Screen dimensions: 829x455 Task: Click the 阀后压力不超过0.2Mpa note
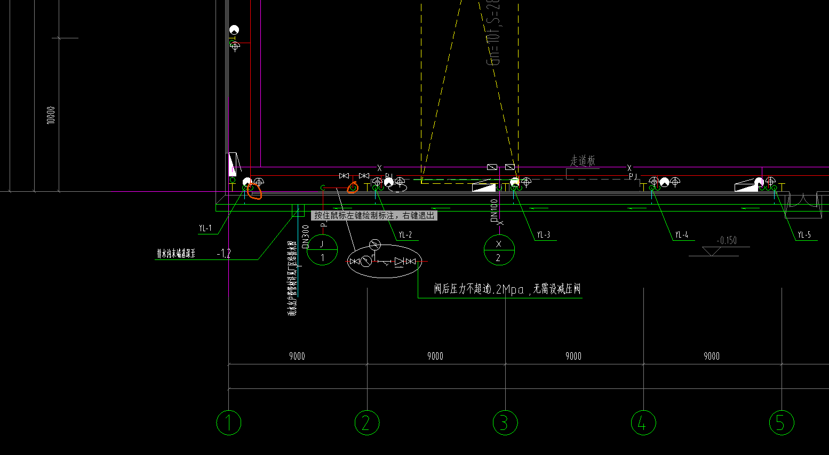coord(507,289)
